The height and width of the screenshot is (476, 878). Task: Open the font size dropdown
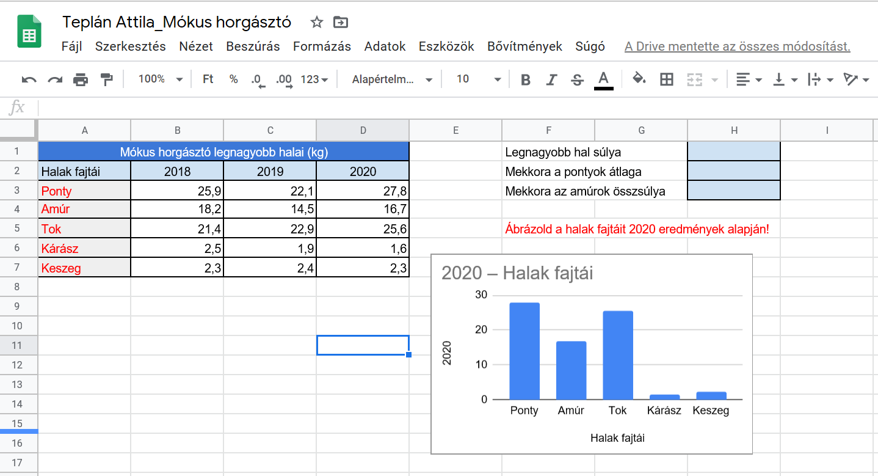point(478,79)
